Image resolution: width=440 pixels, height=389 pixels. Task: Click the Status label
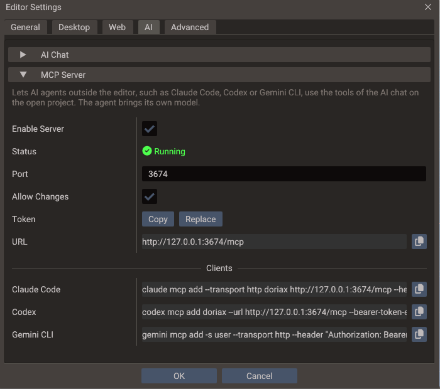click(24, 151)
